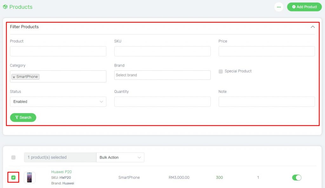Click inside the SKU filter input field
This screenshot has height=188, width=325.
click(162, 51)
